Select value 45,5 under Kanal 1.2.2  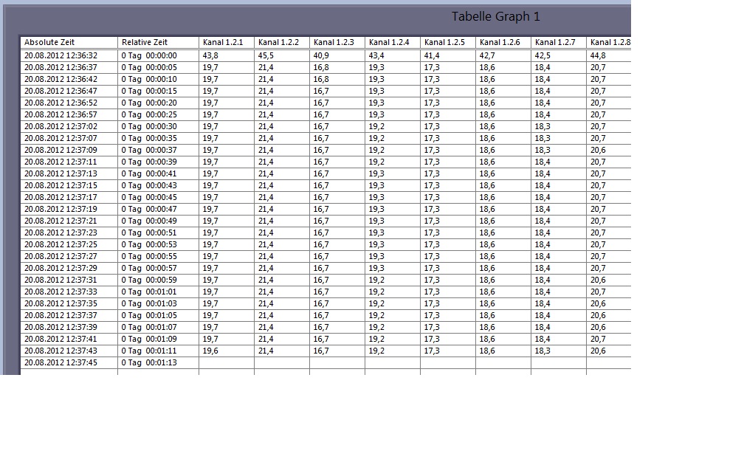point(282,55)
